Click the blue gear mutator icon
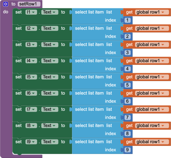The height and width of the screenshot is (158, 171). point(6,4)
